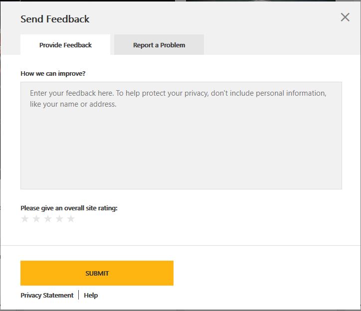
Task: Give a three-star site rating
Action: click(x=48, y=219)
